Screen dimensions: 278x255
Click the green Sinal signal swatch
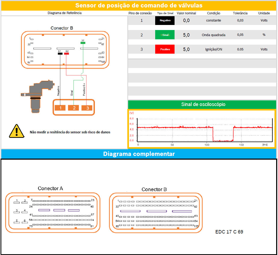tap(165, 35)
